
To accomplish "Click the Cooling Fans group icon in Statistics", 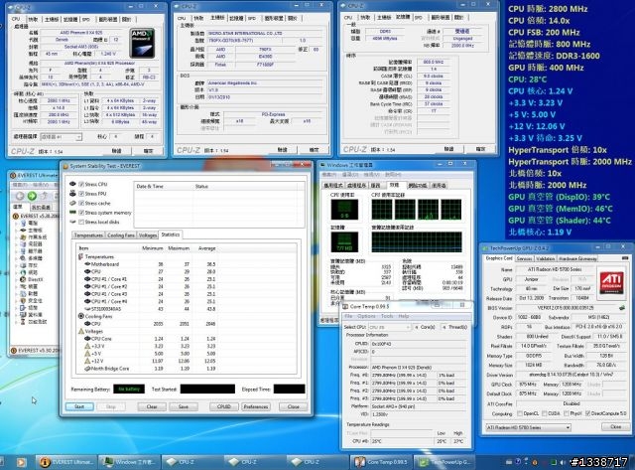I will pos(81,316).
